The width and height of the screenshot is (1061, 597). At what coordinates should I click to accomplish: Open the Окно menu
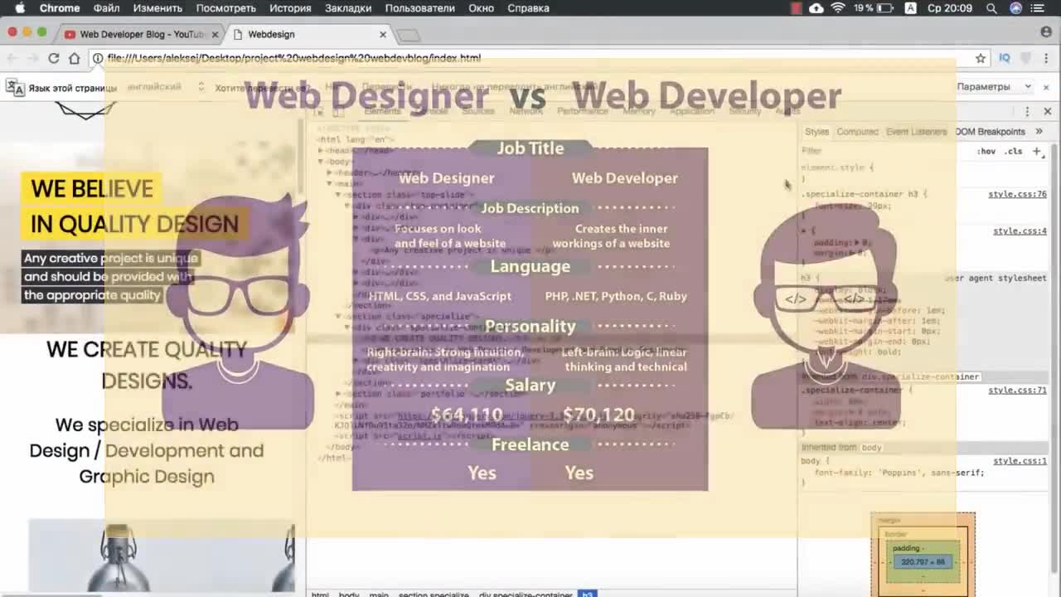(481, 8)
